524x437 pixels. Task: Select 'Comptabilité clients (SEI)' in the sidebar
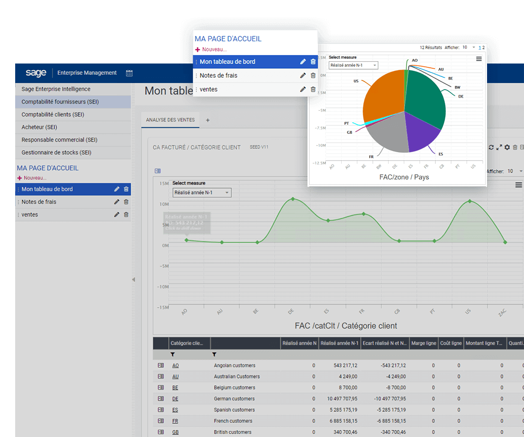pos(53,114)
